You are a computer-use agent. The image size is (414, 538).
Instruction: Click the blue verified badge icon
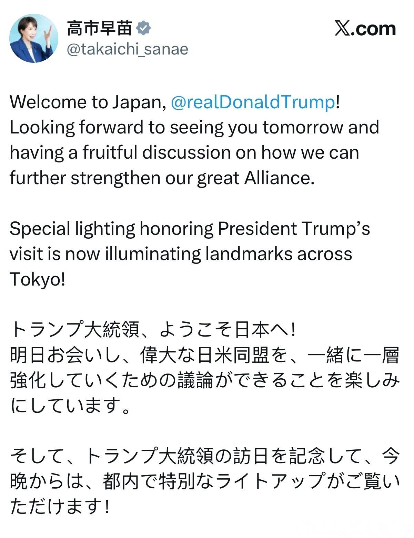144,28
